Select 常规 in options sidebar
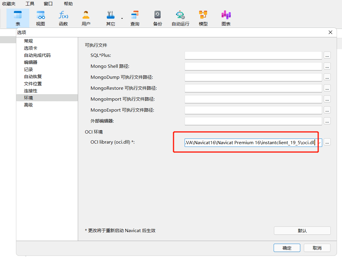 (x=28, y=41)
